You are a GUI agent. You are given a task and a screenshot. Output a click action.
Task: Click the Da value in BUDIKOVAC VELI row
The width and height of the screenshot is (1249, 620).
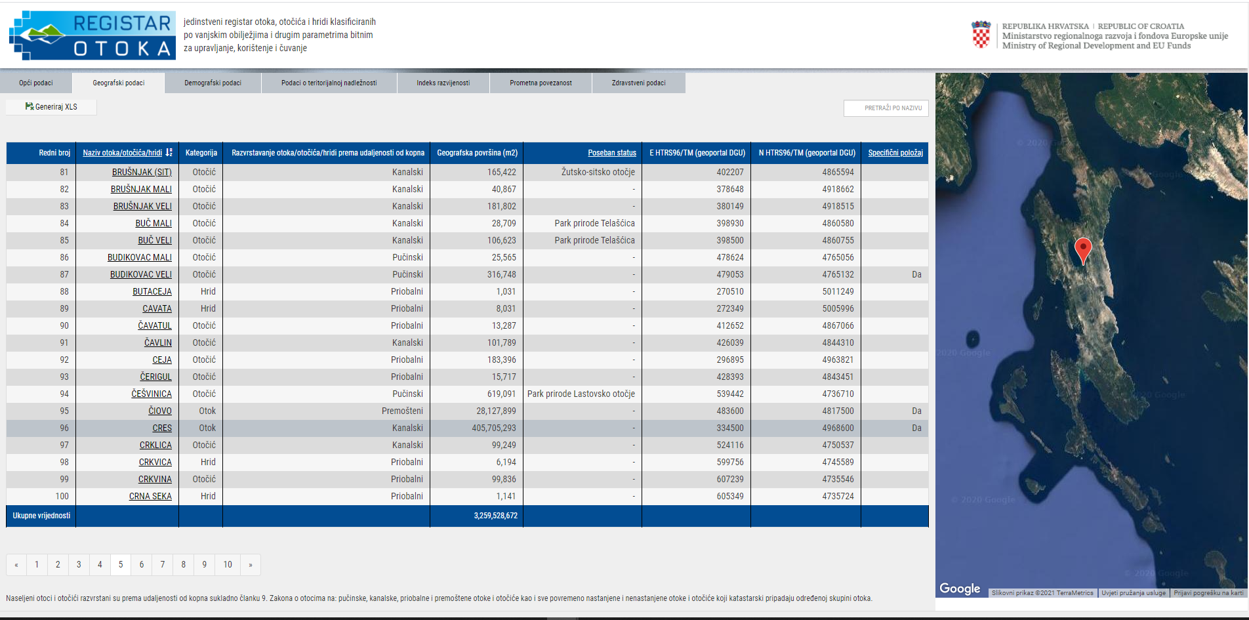pos(916,274)
